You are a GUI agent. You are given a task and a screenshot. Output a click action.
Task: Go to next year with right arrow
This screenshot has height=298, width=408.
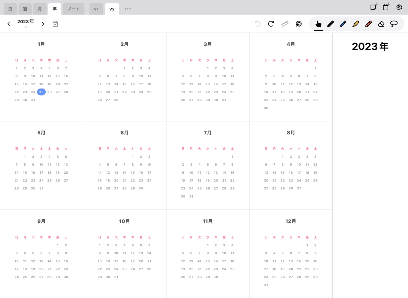tap(43, 24)
